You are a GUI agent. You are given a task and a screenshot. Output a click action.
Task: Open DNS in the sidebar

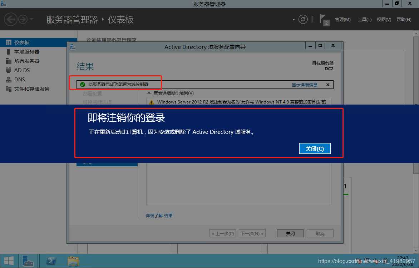[x=39, y=80]
